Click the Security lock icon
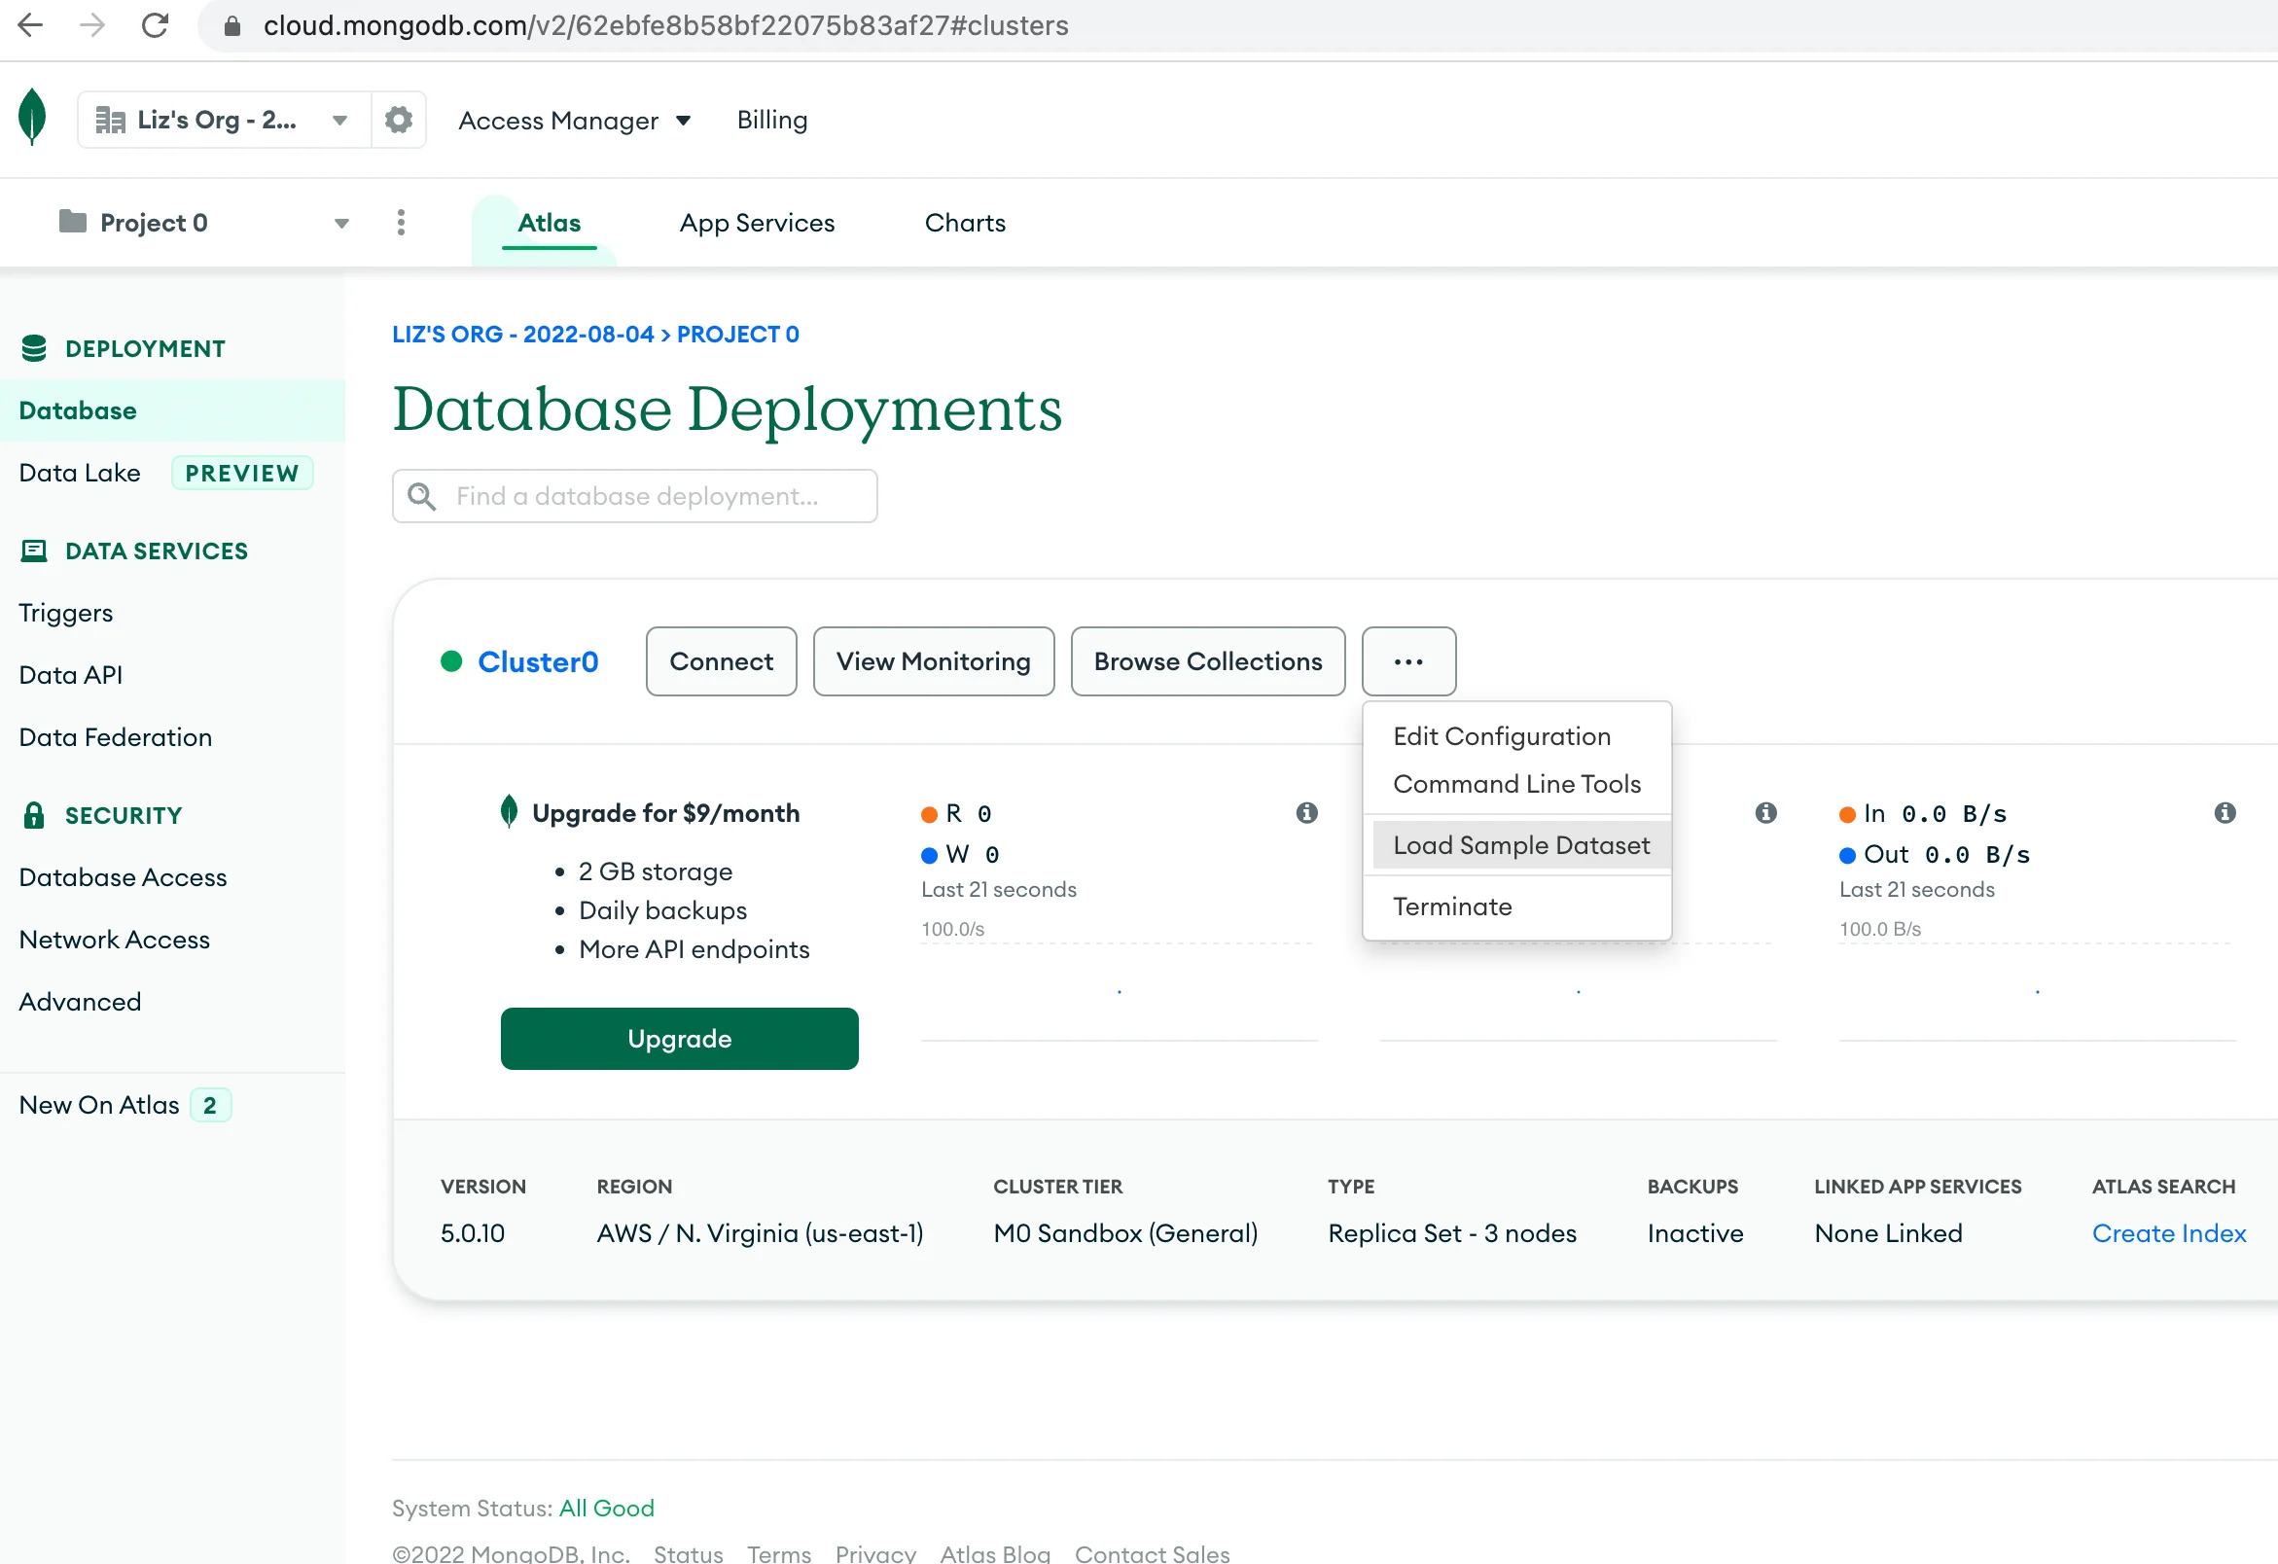Viewport: 2278px width, 1564px height. [x=33, y=815]
